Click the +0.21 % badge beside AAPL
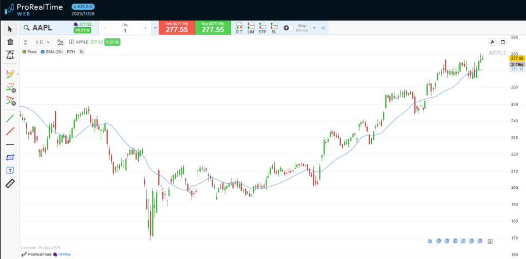The image size is (526, 259). (x=82, y=30)
